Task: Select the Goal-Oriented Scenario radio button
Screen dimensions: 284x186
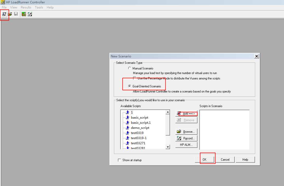Action: tap(129, 86)
